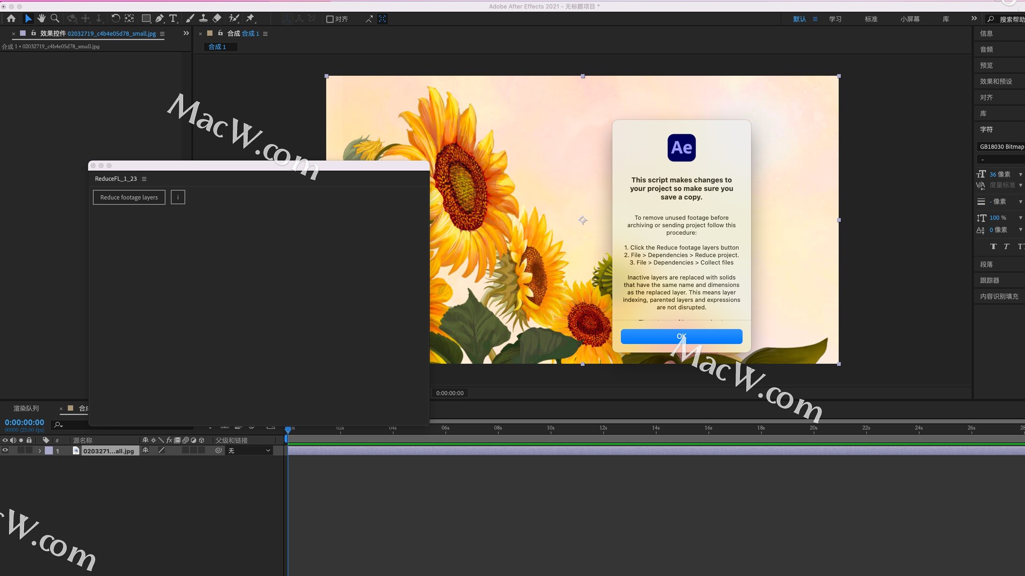Open parent link dropdown showing 无
The width and height of the screenshot is (1025, 576).
tap(249, 451)
